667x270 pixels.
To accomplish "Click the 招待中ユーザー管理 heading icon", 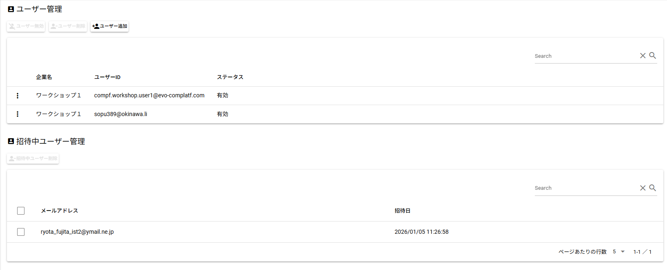I will click(x=11, y=141).
